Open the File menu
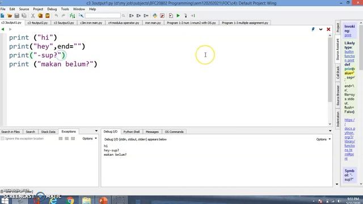 (x=3, y=9)
